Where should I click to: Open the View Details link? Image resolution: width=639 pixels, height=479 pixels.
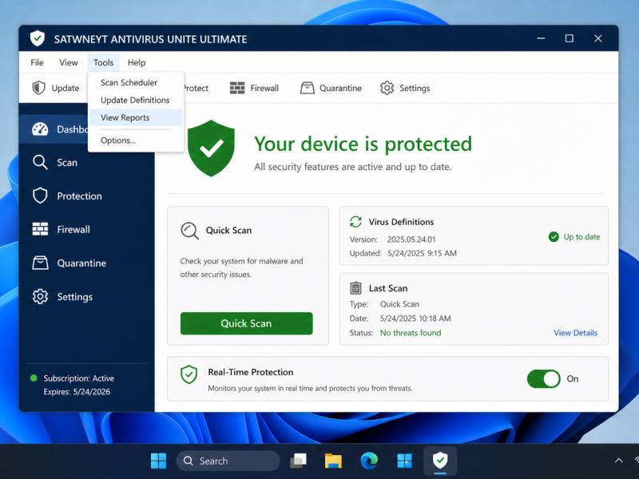click(x=575, y=333)
